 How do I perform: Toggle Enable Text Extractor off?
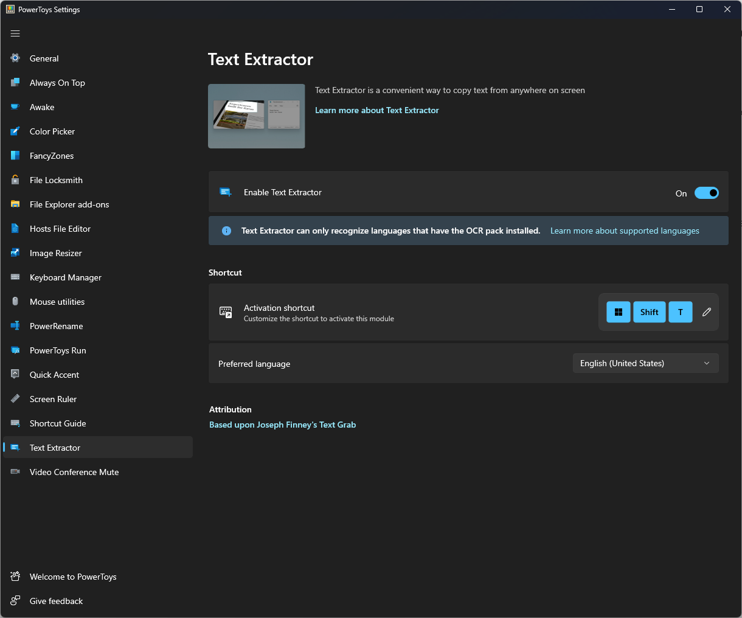tap(706, 193)
